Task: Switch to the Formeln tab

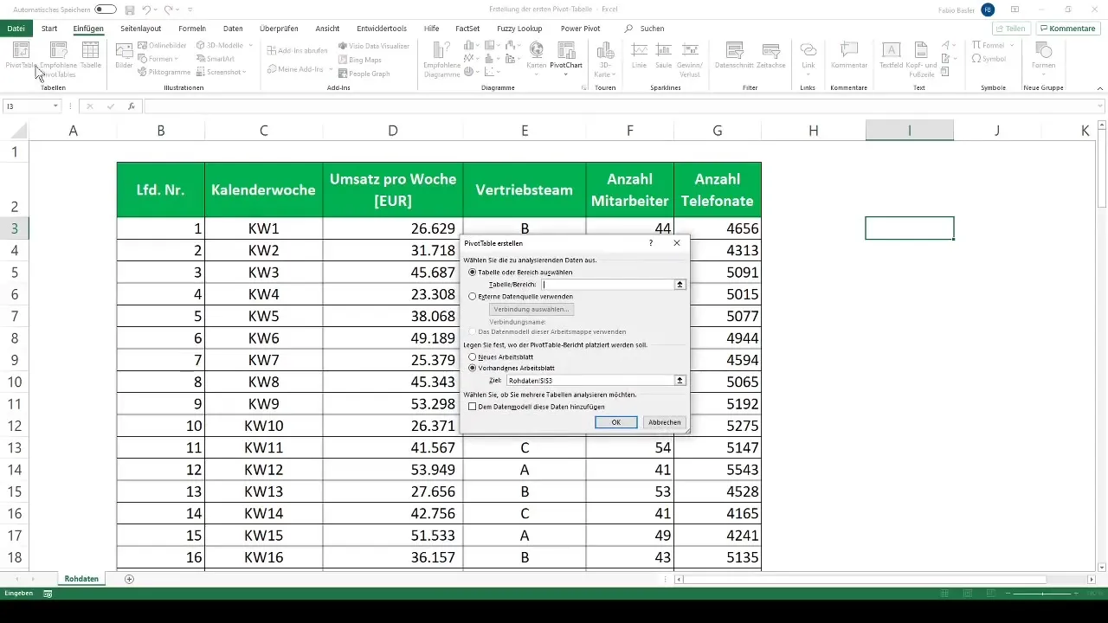Action: pyautogui.click(x=191, y=29)
